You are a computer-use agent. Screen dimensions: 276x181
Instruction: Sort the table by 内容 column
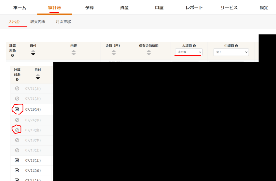pos(74,53)
